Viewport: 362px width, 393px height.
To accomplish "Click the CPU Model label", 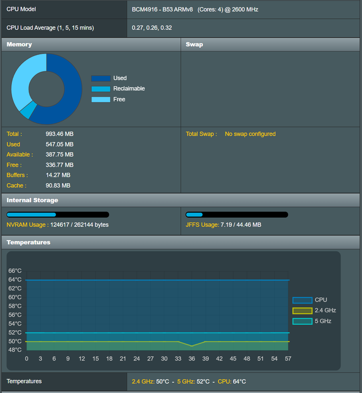I will pos(21,9).
